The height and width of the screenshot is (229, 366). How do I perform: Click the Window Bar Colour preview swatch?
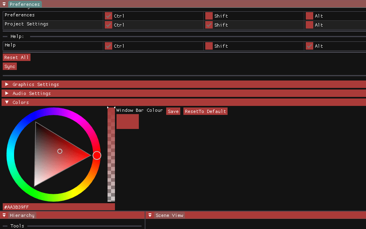click(127, 122)
